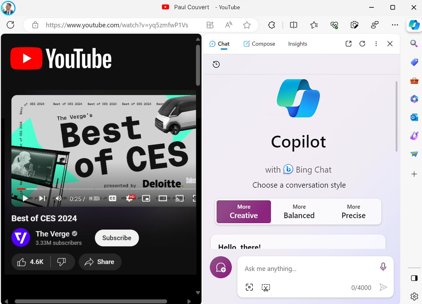The height and width of the screenshot is (304, 422).
Task: Add a sidebar app with plus icon
Action: (414, 174)
